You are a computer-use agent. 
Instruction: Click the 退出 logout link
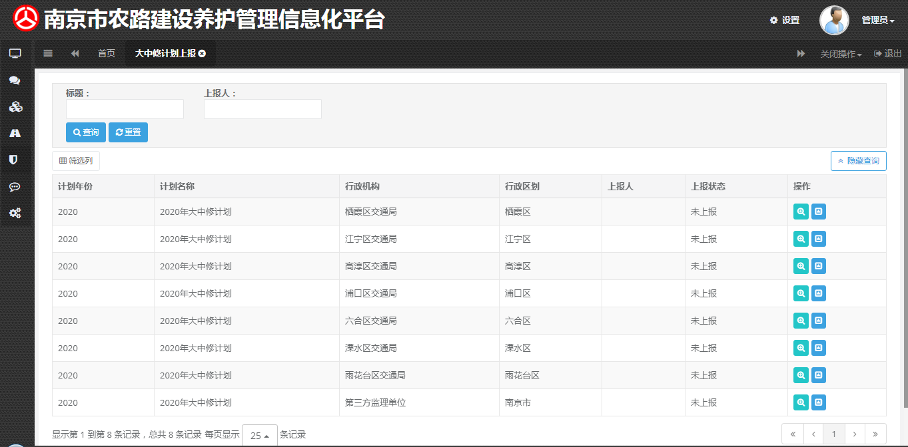[888, 53]
